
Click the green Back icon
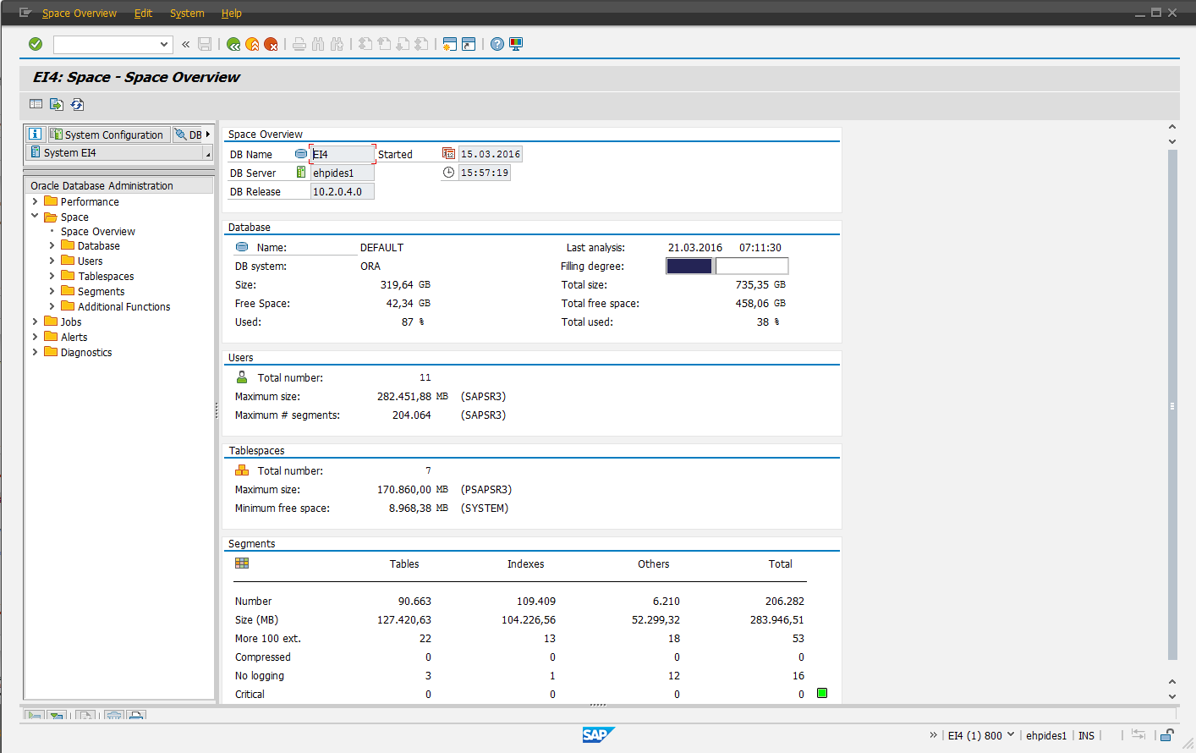point(233,44)
